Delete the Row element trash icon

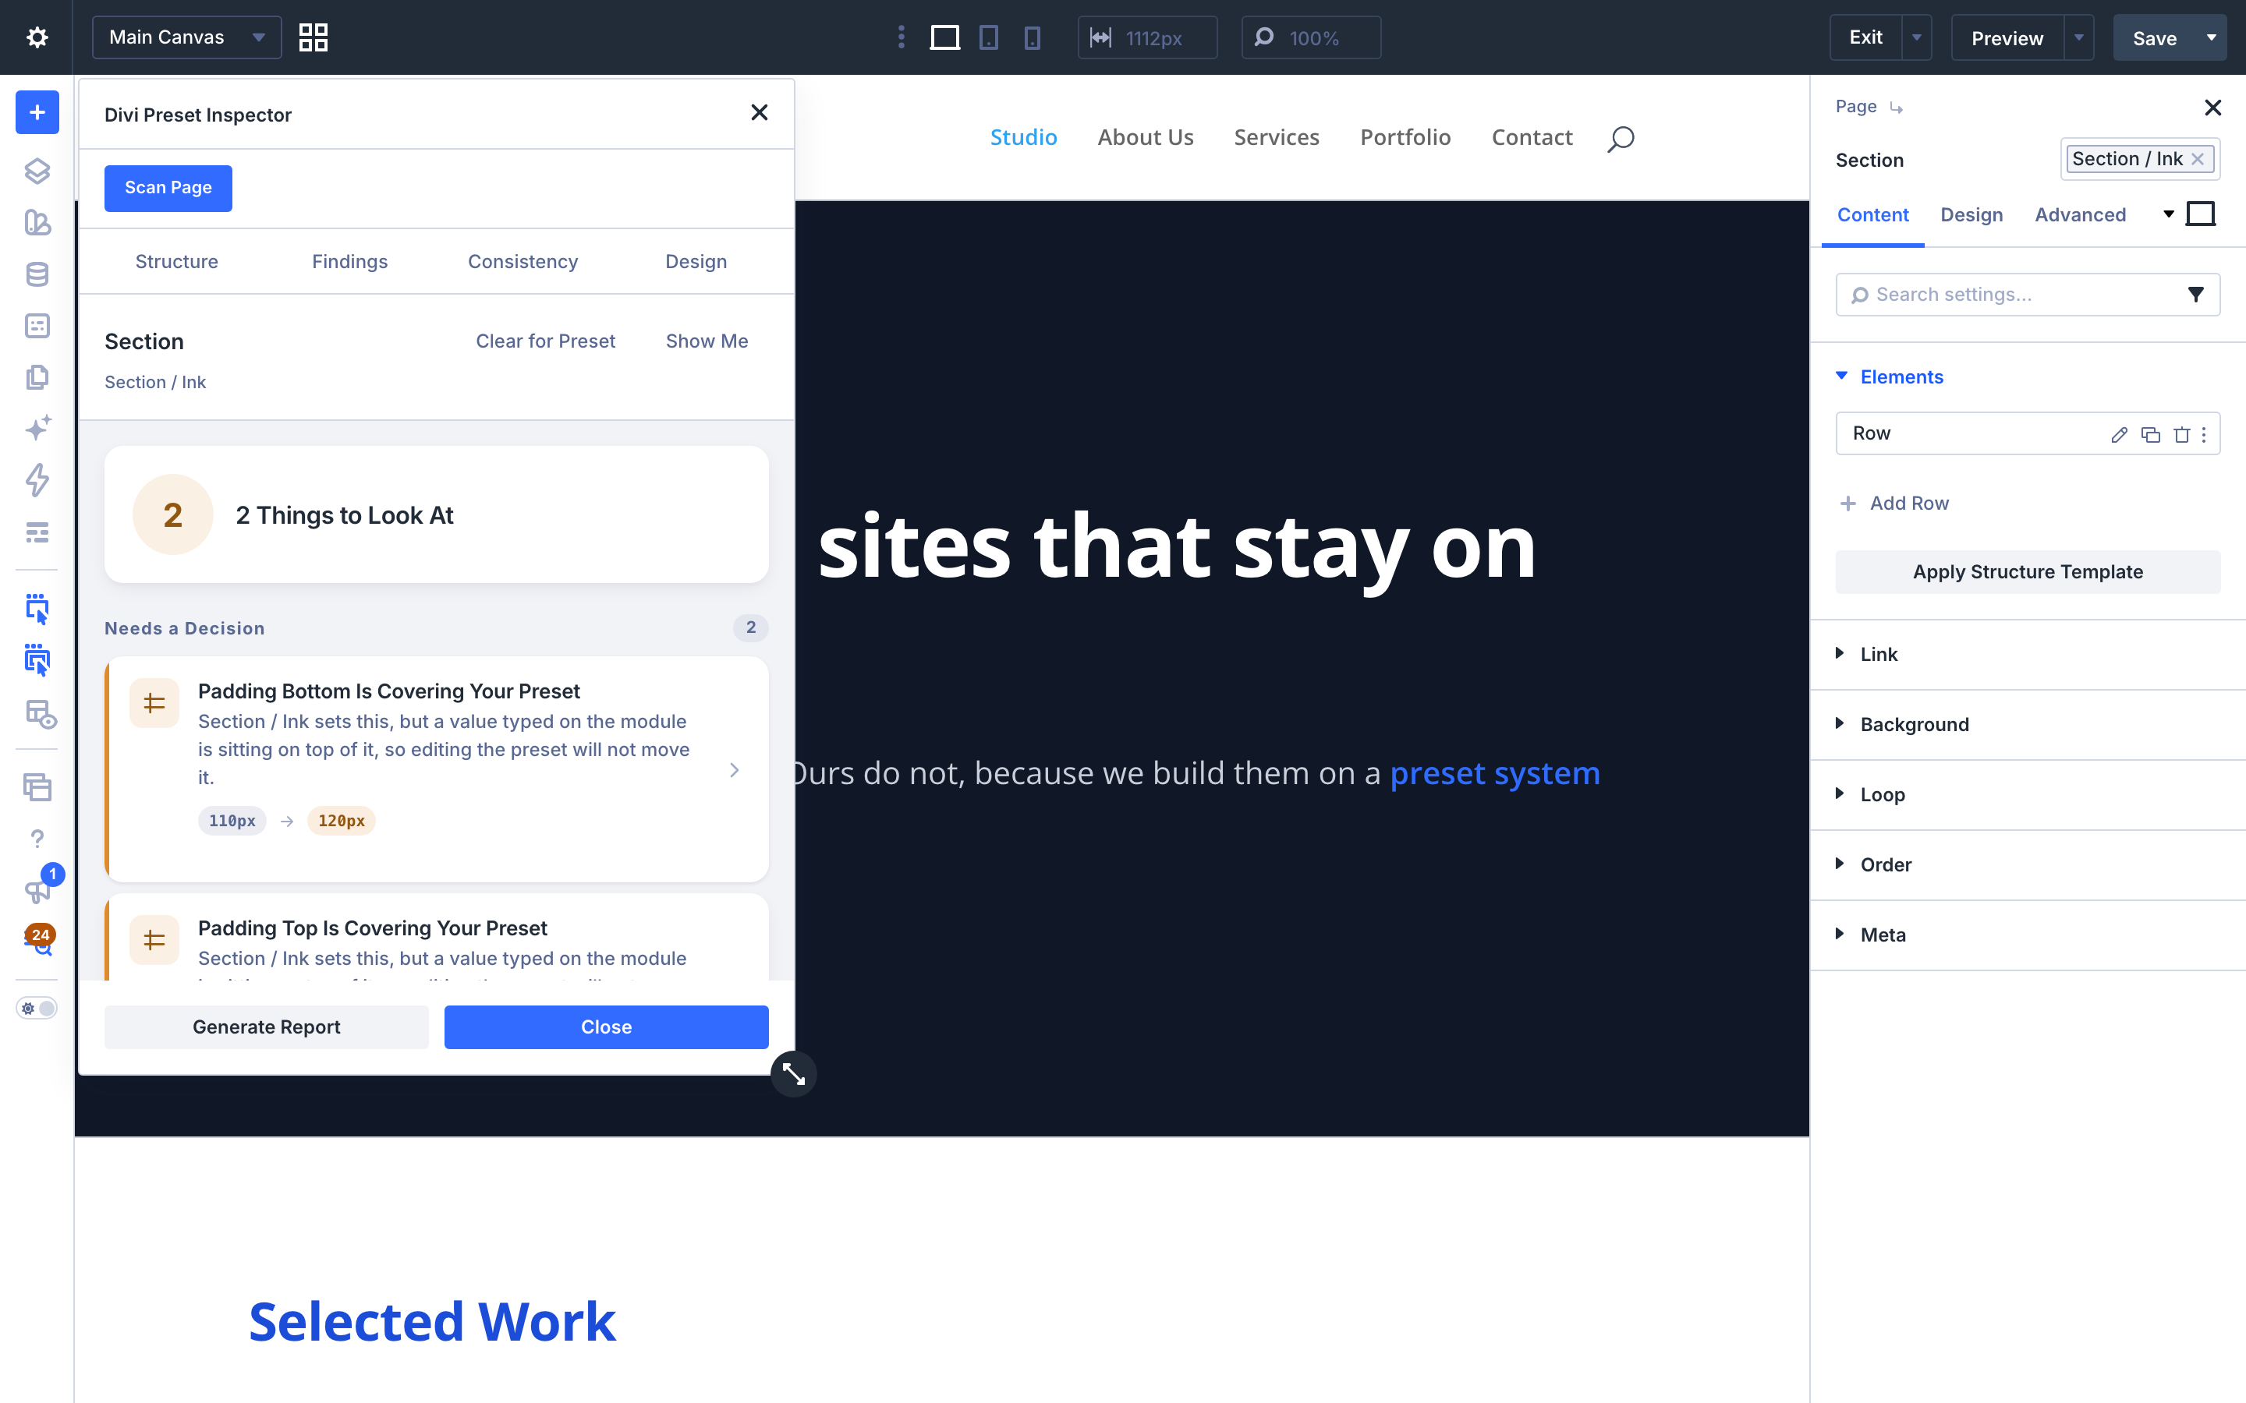click(2182, 434)
